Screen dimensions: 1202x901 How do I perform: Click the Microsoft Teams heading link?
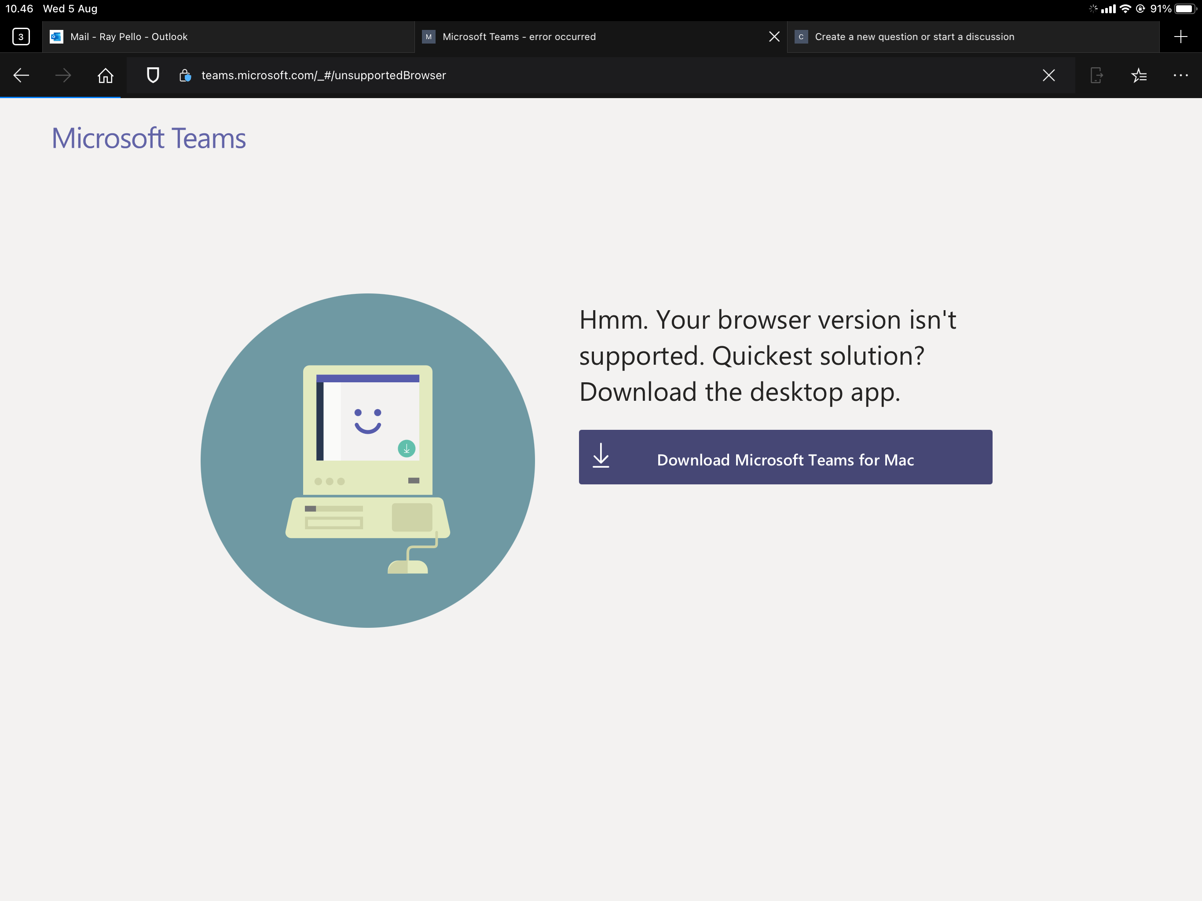(149, 138)
